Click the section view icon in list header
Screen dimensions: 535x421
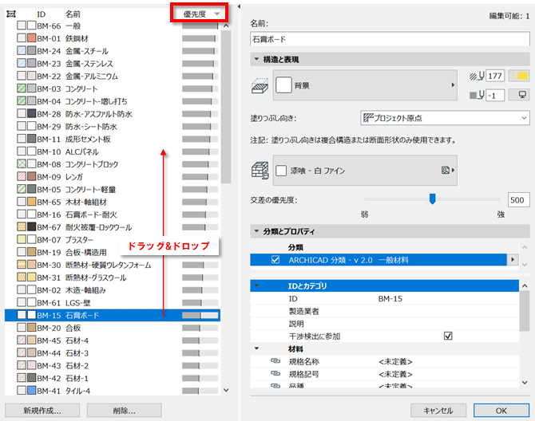pos(11,14)
